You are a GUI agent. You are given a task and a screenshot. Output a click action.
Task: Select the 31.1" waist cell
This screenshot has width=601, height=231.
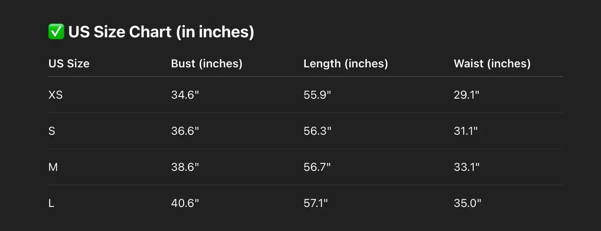pos(466,131)
